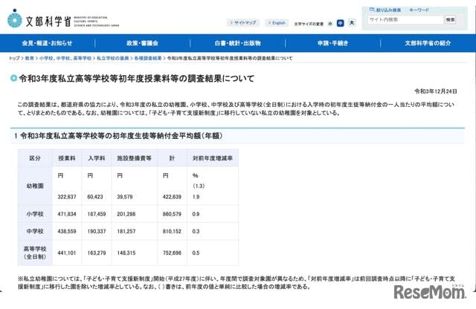The width and height of the screenshot is (476, 309).
Task: Click value 39,579 in 幼稚園 row
Action: [125, 197]
